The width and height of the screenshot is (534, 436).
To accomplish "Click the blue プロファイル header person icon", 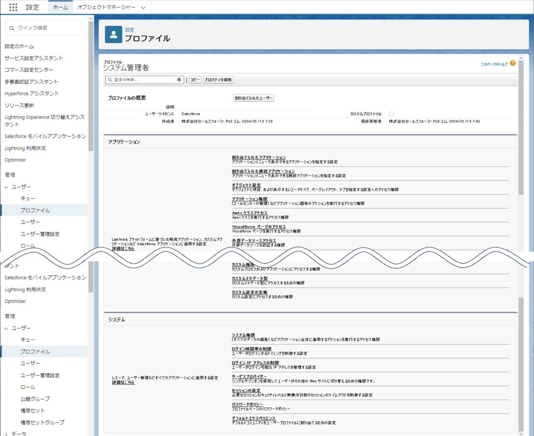I will (113, 34).
